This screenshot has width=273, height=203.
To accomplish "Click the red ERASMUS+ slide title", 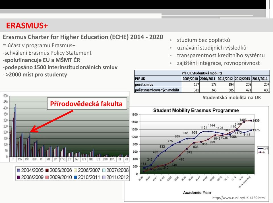I will (27, 25).
